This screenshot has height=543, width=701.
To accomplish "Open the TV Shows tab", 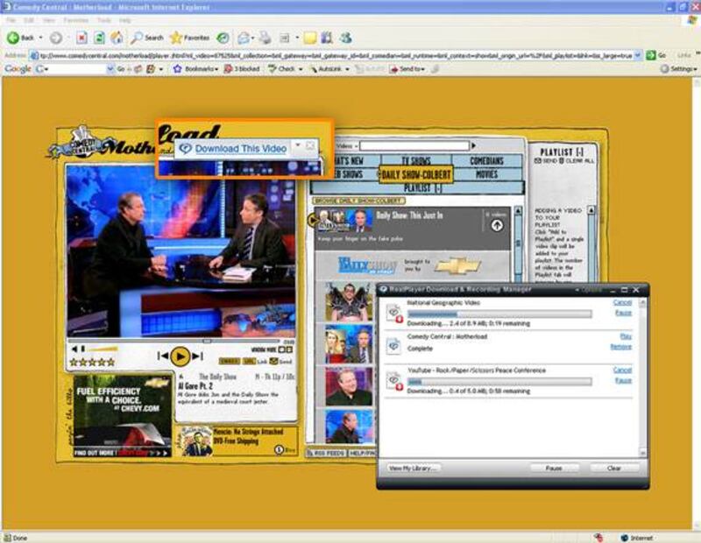I will [415, 161].
